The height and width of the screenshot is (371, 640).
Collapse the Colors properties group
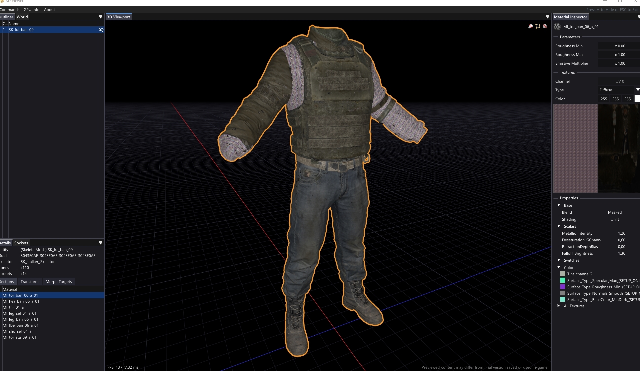tap(559, 267)
